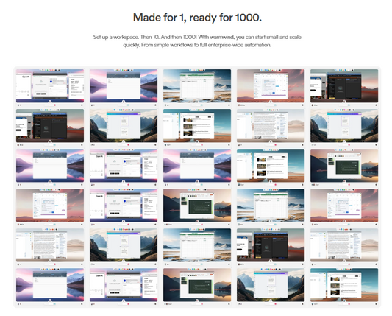
Task: Open the top-left workspace showing OpenAI windows
Action: (x=50, y=86)
